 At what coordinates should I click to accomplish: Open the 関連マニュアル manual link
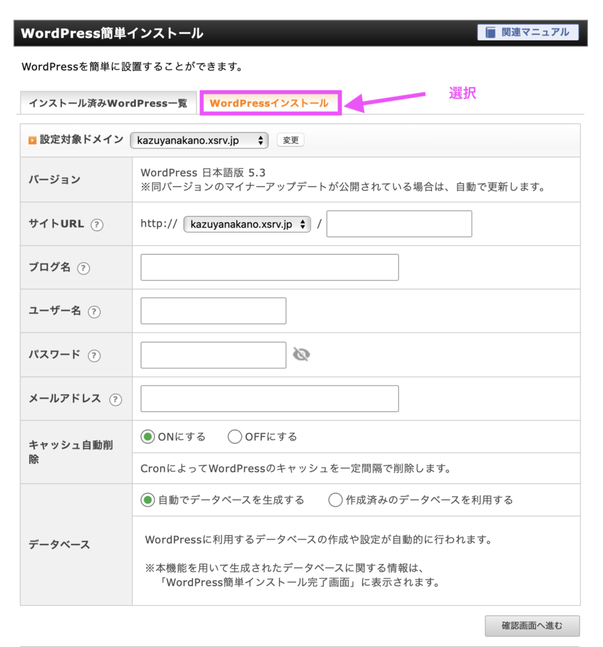pos(528,32)
